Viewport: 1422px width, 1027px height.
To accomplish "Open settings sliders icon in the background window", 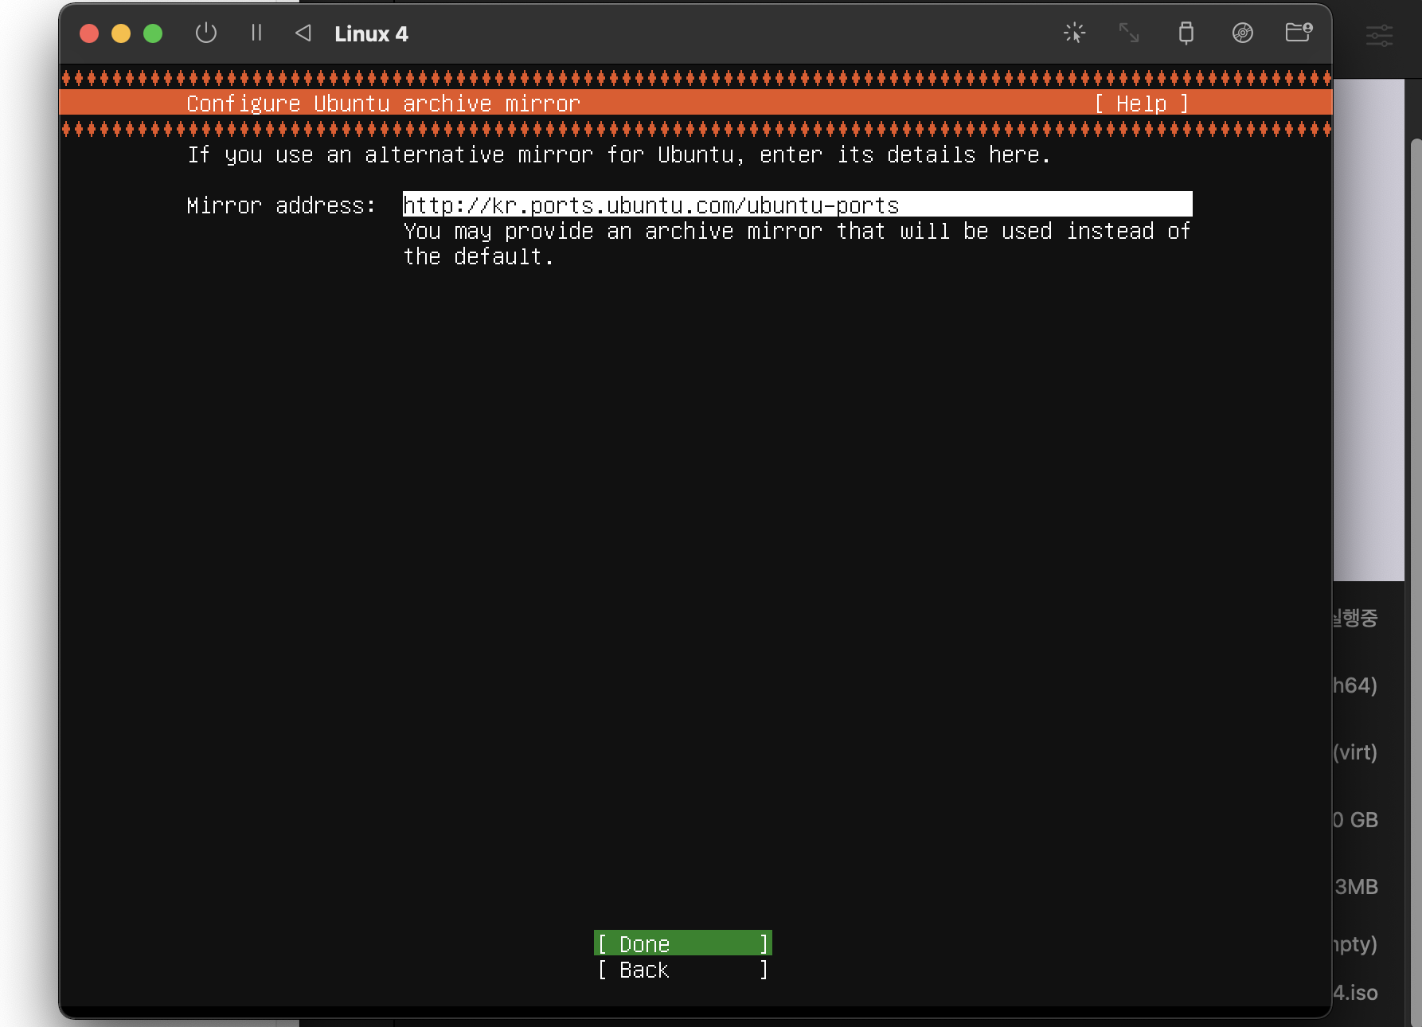I will 1379,36.
